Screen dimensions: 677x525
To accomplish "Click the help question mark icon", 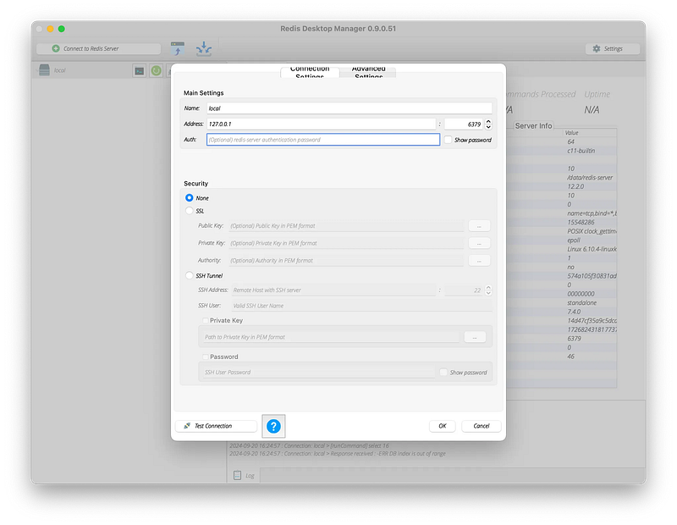I will (x=273, y=426).
